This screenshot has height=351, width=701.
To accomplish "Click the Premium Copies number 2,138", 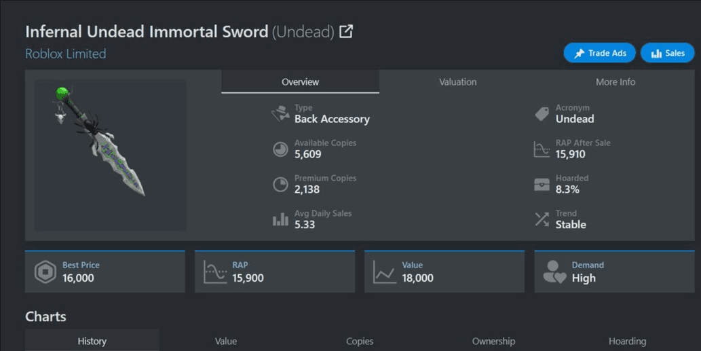I will [307, 189].
